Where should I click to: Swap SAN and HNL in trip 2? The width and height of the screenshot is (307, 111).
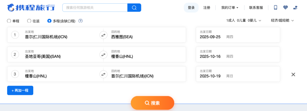click(x=103, y=55)
